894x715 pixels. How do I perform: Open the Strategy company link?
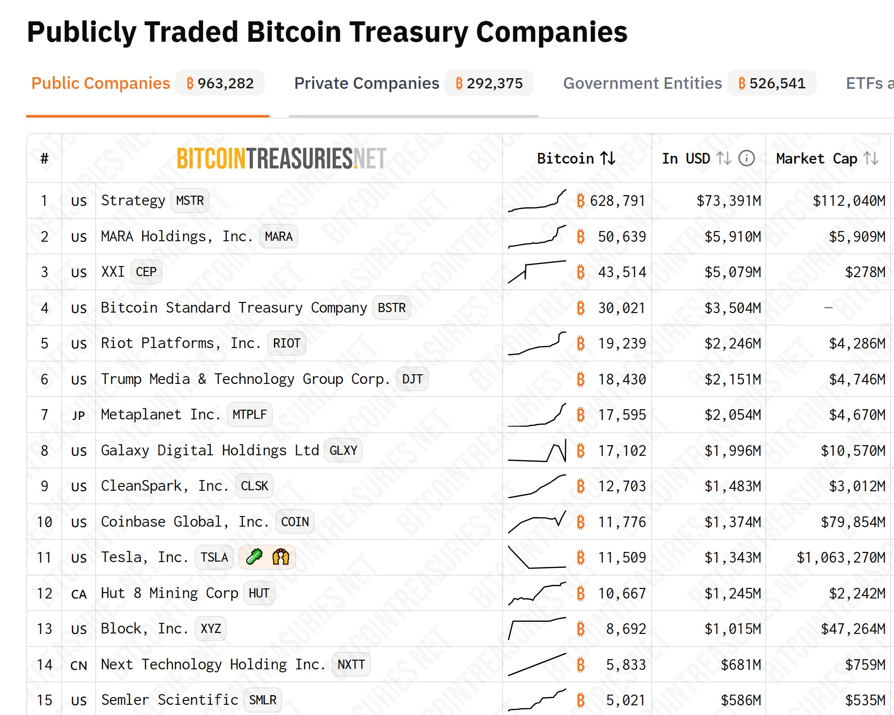coord(133,201)
